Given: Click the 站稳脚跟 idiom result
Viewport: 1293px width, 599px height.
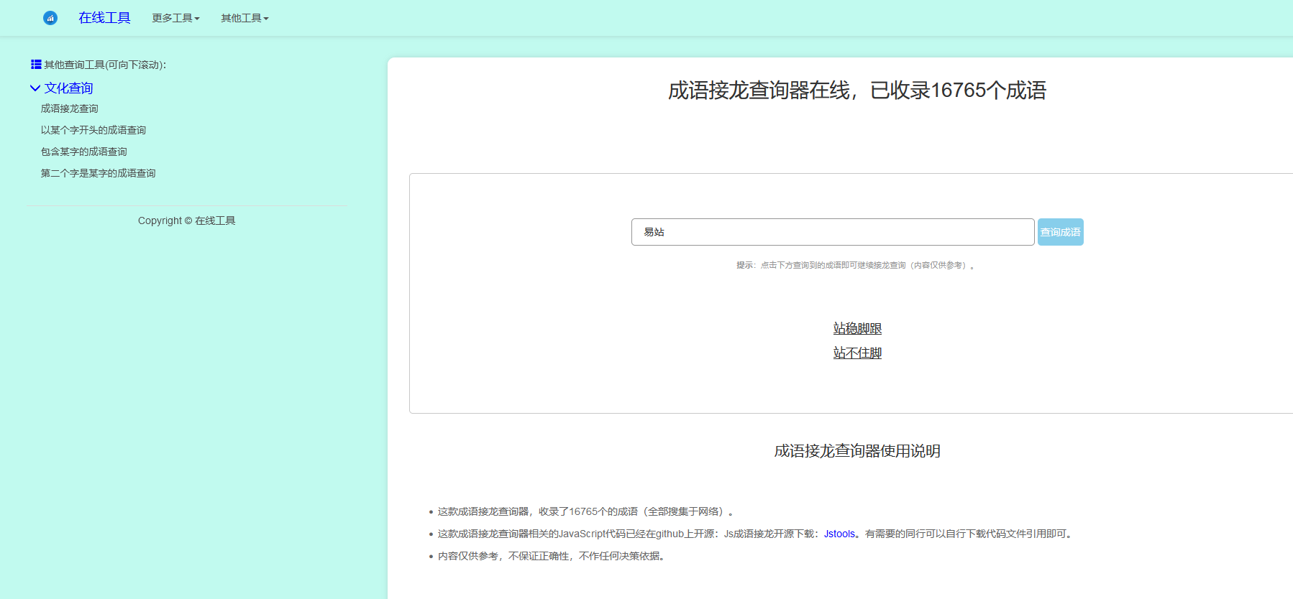Looking at the screenshot, I should [857, 328].
